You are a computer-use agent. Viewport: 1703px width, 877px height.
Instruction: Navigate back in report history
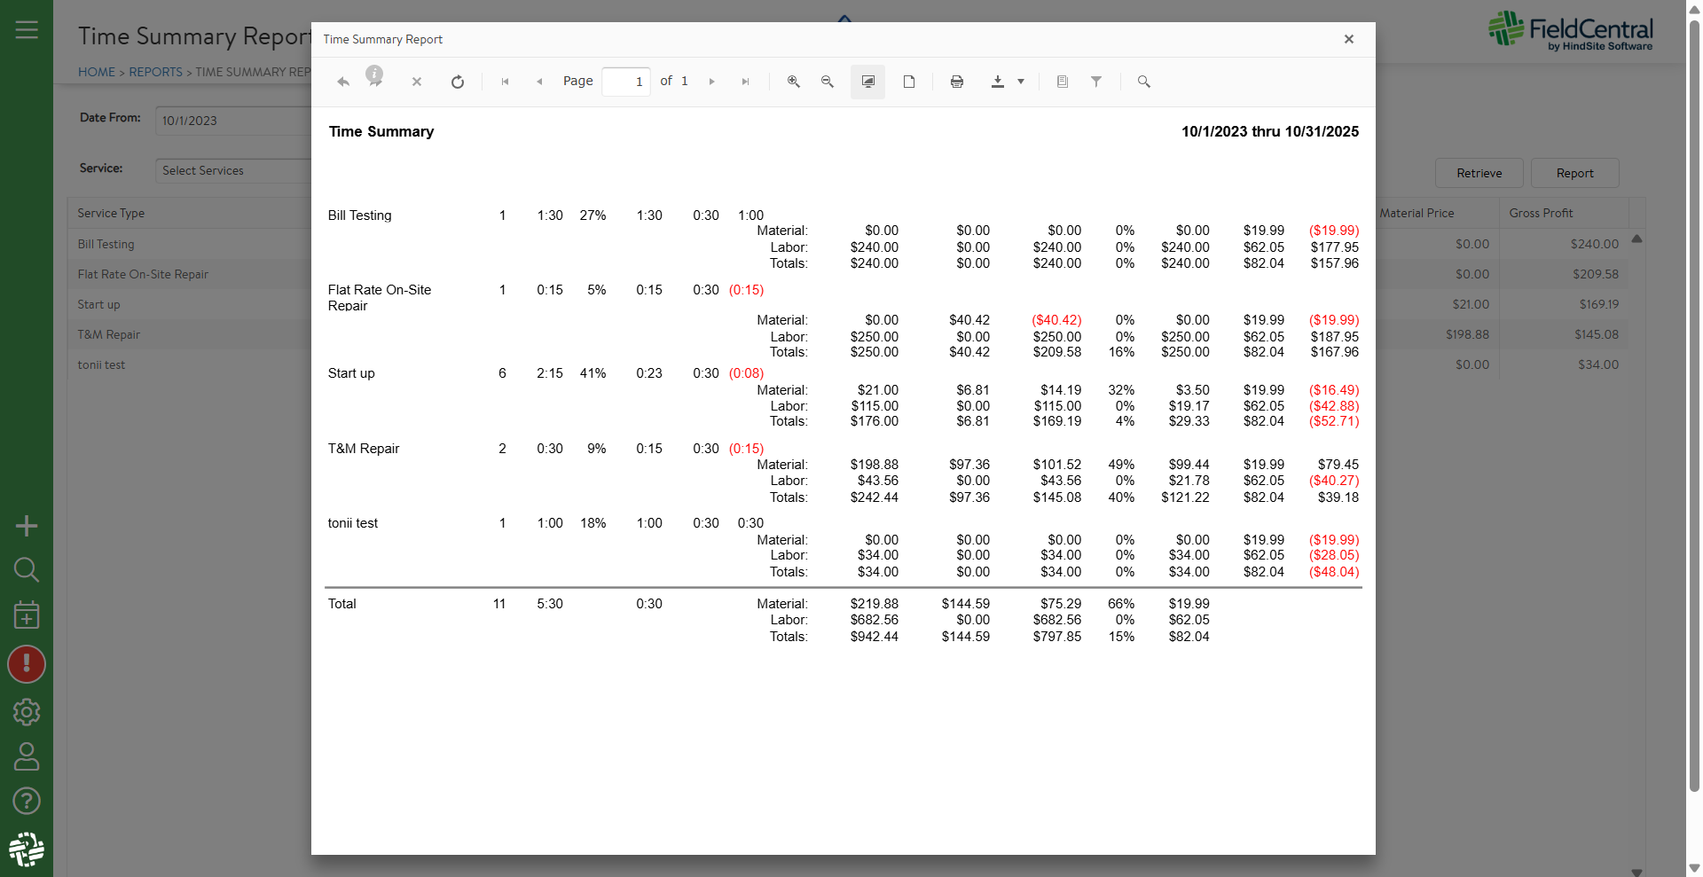click(343, 82)
